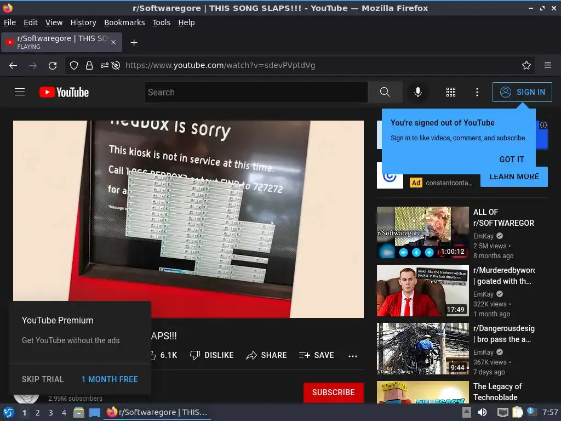The image size is (561, 421).
Task: Close the r/Softwaregore tab
Action: pyautogui.click(x=113, y=42)
